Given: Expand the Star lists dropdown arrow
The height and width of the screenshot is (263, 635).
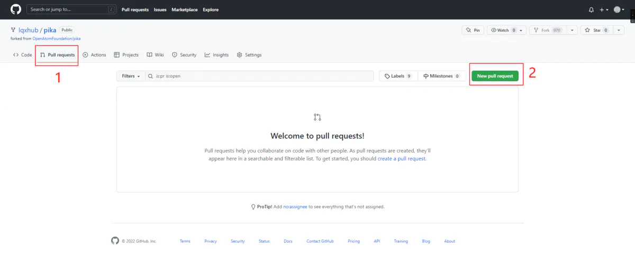Looking at the screenshot, I should coord(619,30).
